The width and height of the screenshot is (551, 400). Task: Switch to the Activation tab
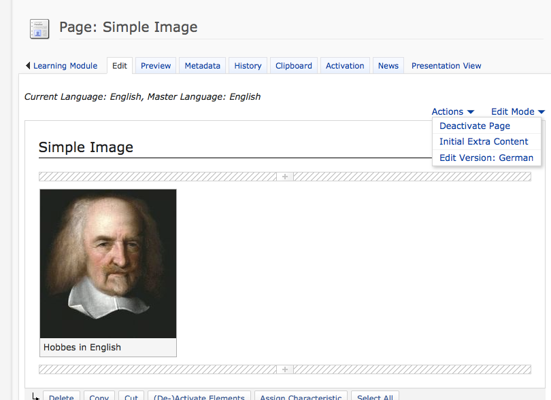click(345, 66)
